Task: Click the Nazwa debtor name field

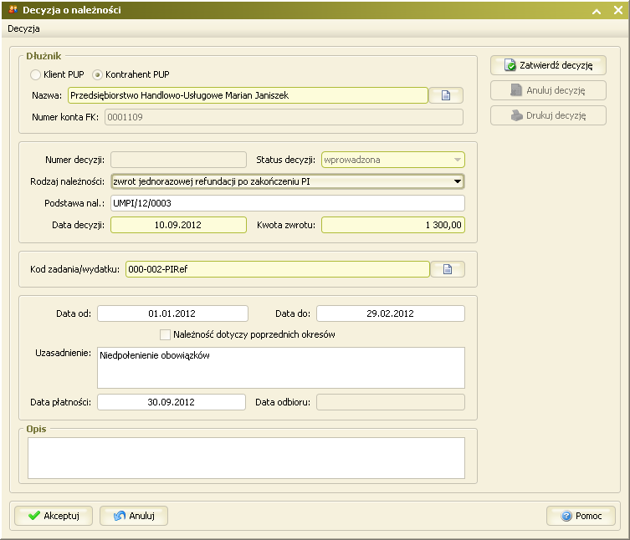Action: click(x=248, y=95)
